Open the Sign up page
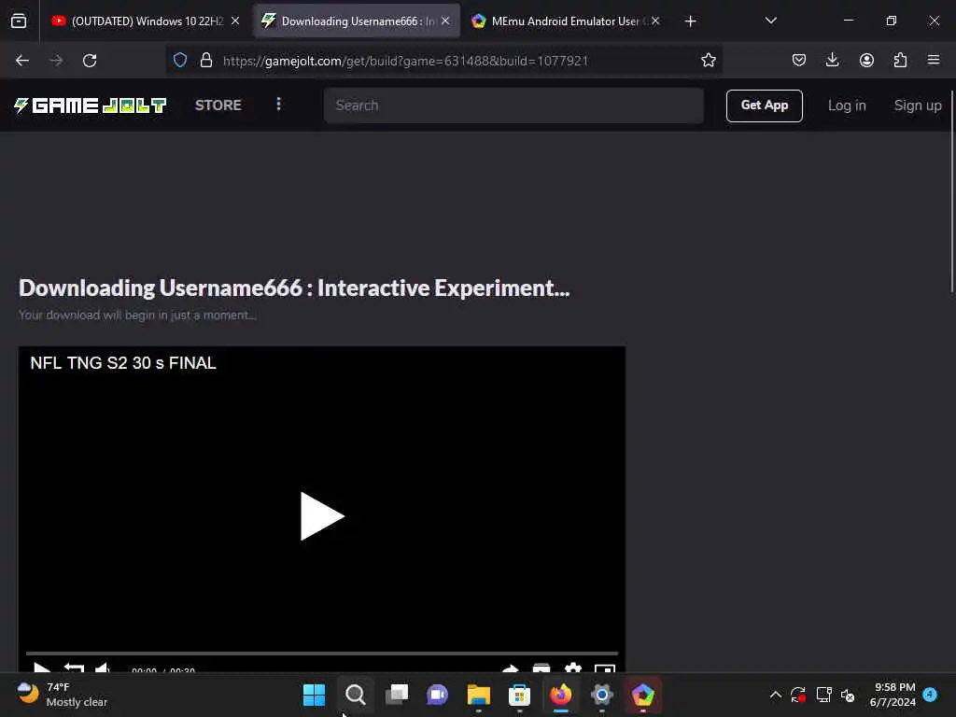 coord(918,105)
